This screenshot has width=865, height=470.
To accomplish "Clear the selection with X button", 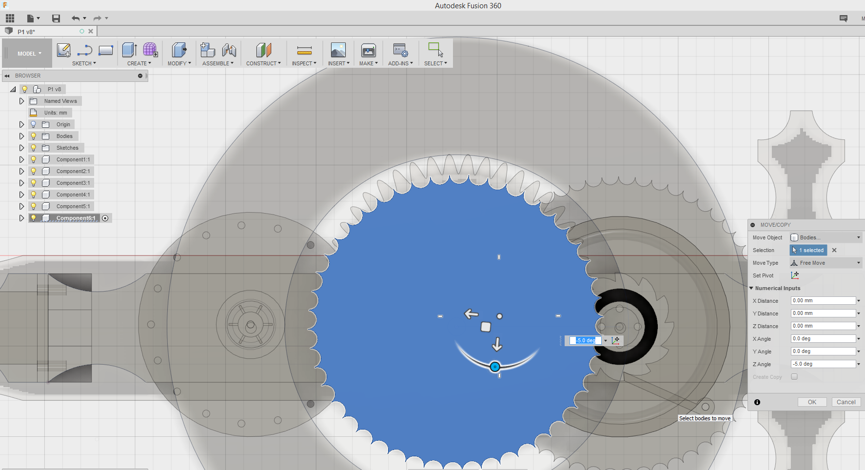I will tap(834, 250).
